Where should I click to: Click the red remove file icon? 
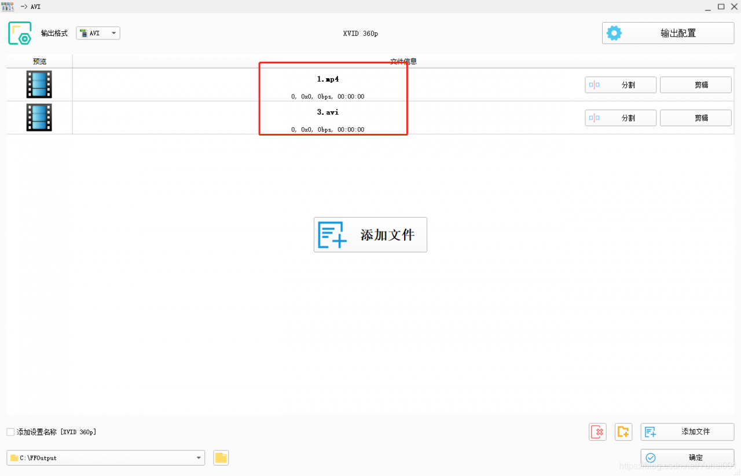[598, 432]
